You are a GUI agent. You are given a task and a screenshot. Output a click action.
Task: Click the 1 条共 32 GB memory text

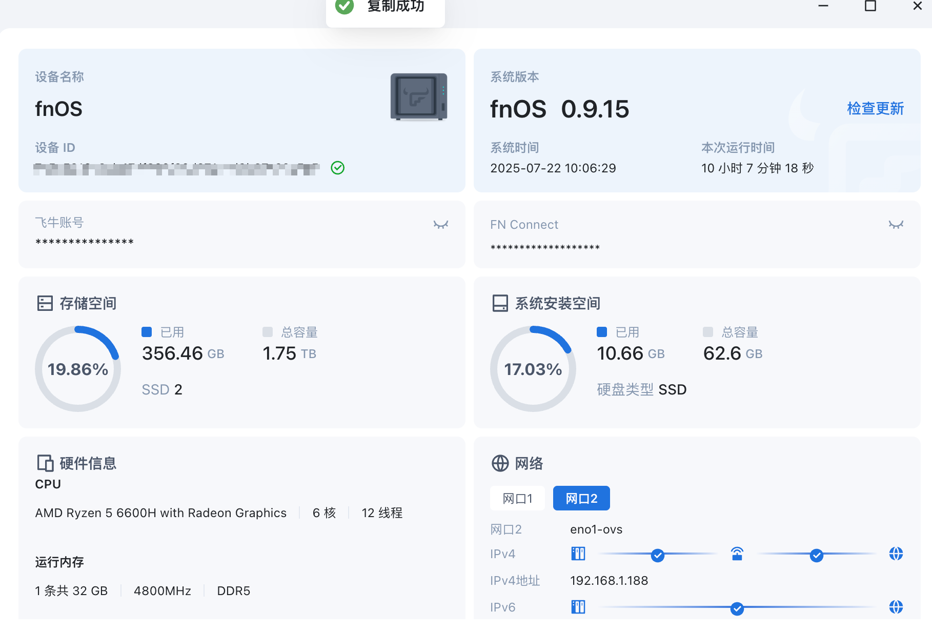pyautogui.click(x=71, y=591)
